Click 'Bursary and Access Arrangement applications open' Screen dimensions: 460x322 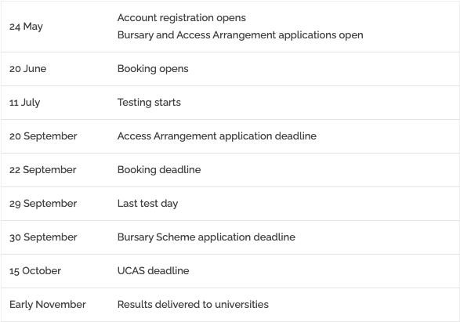pos(241,35)
